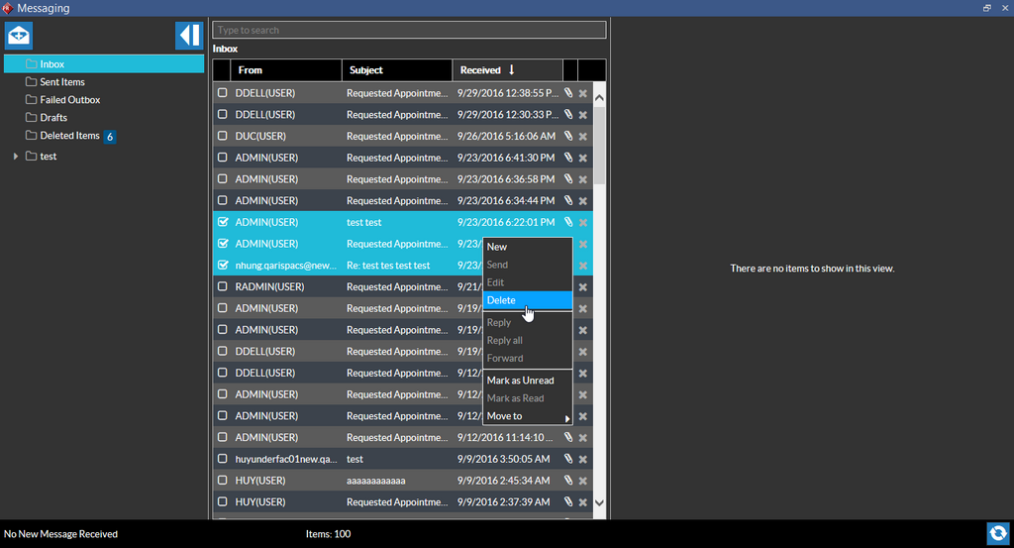Collapse the folder panel with arrow icon
Image resolution: width=1014 pixels, height=548 pixels.
(x=188, y=36)
